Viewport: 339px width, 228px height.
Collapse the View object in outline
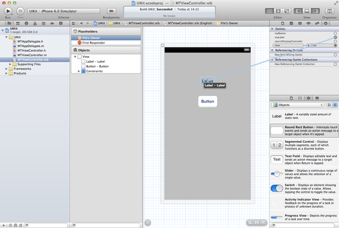75,56
